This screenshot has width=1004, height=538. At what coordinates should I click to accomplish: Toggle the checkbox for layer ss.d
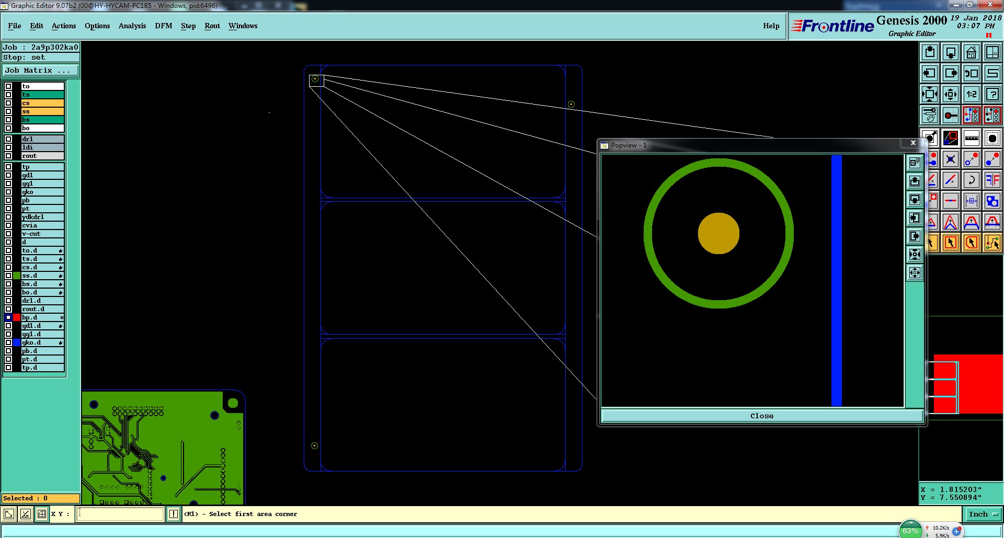[x=8, y=276]
